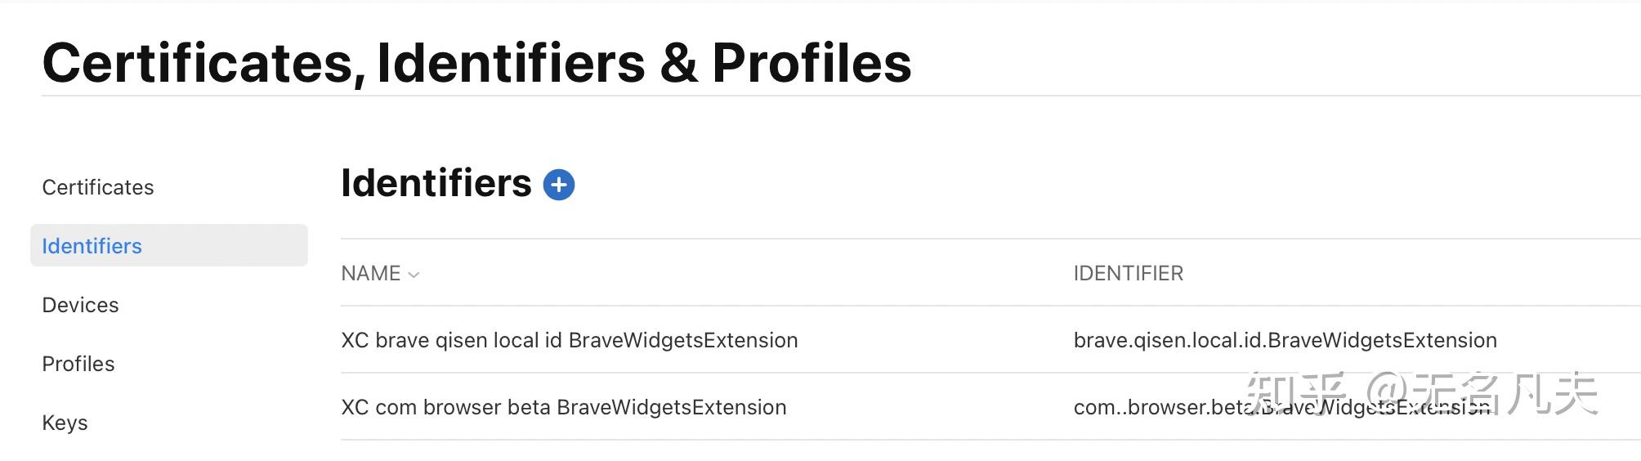This screenshot has width=1641, height=461.
Task: Navigate to Keys in the sidebar
Action: pyautogui.click(x=65, y=423)
